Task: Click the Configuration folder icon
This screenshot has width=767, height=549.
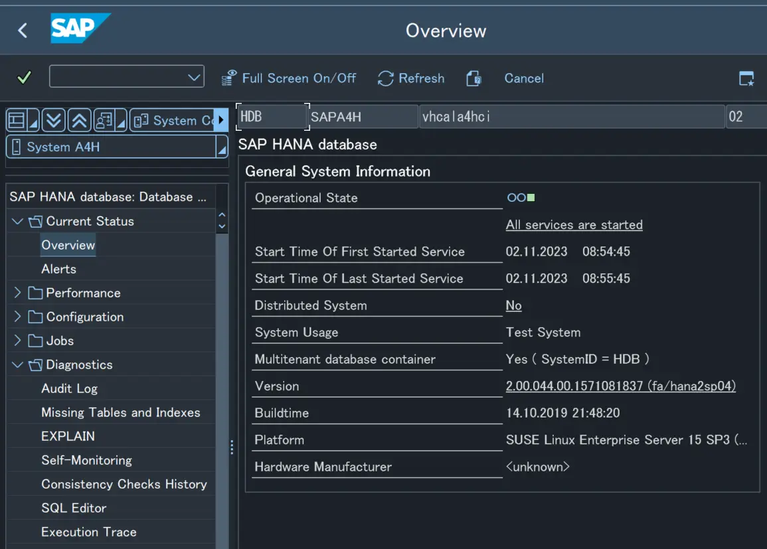Action: tap(35, 317)
